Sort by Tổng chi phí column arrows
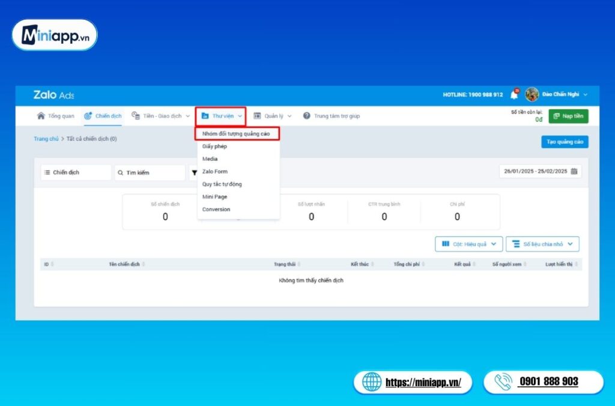The image size is (615, 406). 423,264
